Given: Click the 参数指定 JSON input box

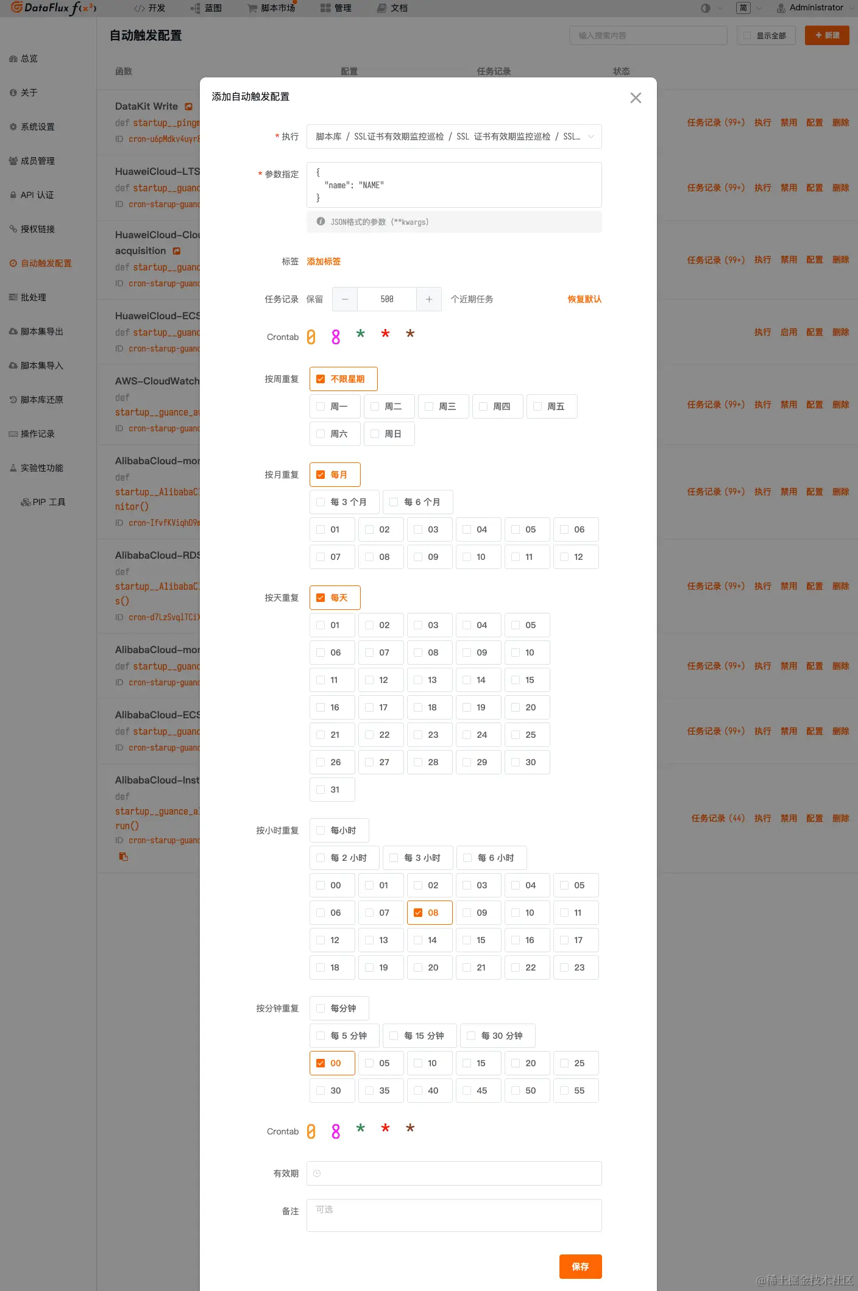Looking at the screenshot, I should coord(454,185).
